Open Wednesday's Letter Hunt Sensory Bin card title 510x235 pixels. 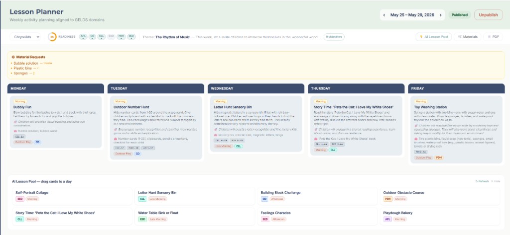coord(233,107)
